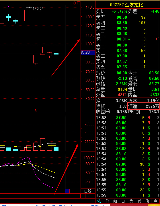Click the magenta x marker above candle

[9, 6]
